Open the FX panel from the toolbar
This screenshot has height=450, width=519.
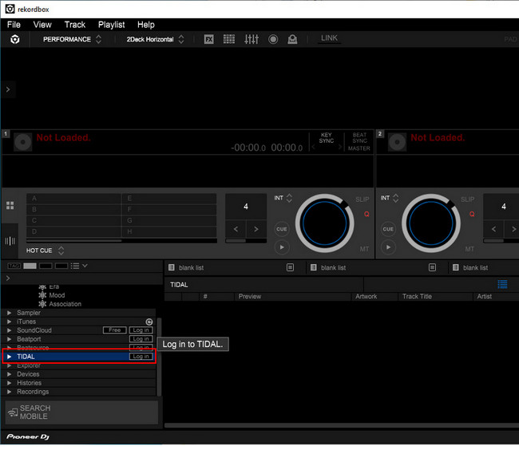point(209,39)
